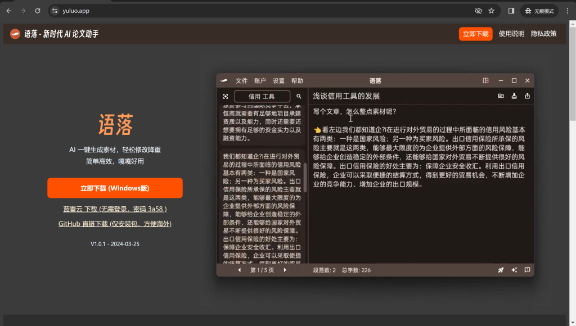Click the orange 立即下载 header button
Viewport: 576px width, 326px height.
[x=476, y=34]
